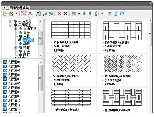Viewport: 154px width, 117px height.
Task: Expand the 平面洁具 tree node
Action: 10,22
